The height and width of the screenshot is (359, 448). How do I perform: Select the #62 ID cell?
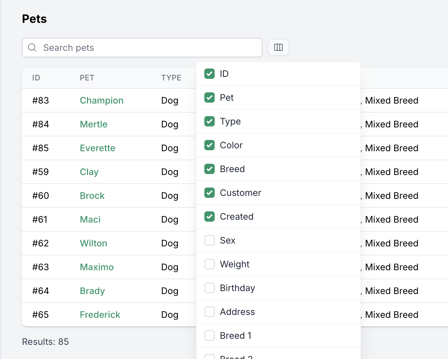click(x=41, y=243)
